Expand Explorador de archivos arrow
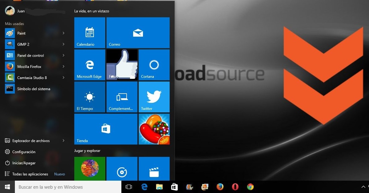This screenshot has height=193, width=369. 63,140
